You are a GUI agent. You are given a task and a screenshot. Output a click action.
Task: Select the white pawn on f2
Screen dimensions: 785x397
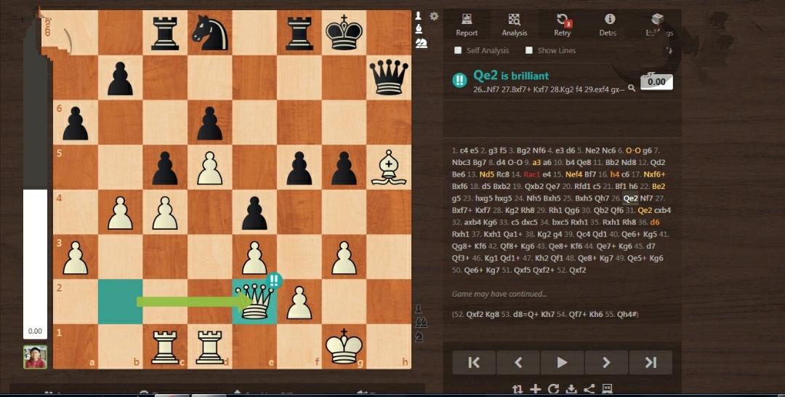coord(299,301)
